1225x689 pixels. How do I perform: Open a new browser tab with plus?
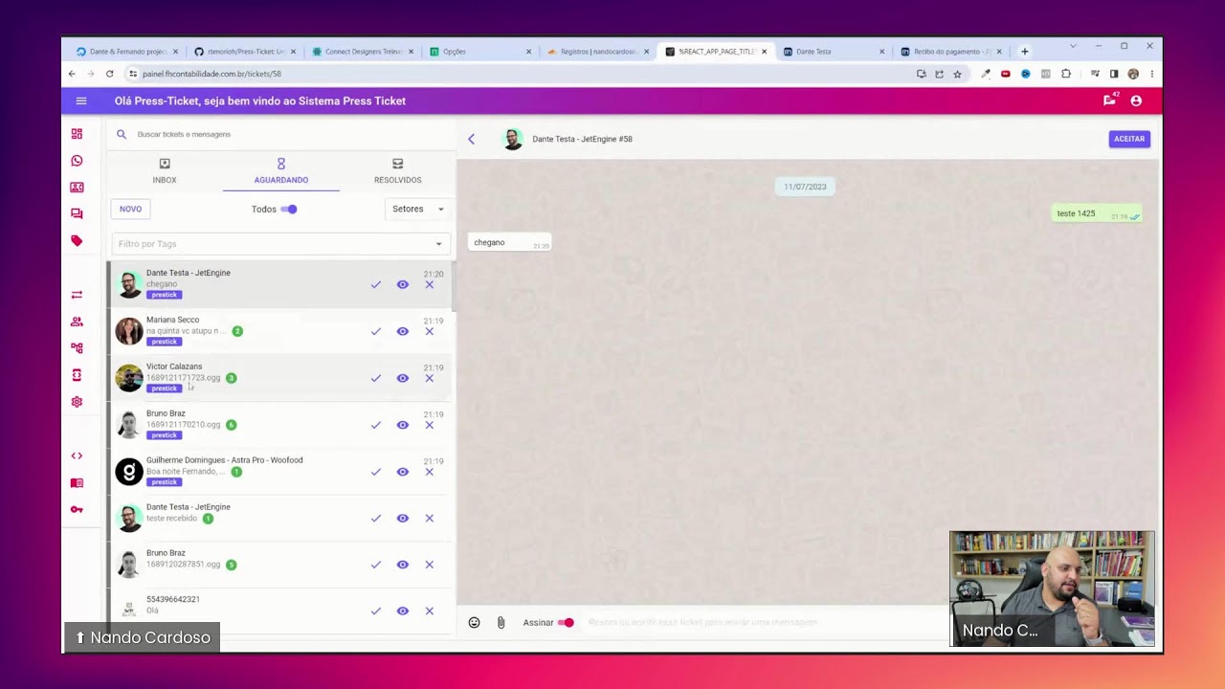coord(1025,52)
